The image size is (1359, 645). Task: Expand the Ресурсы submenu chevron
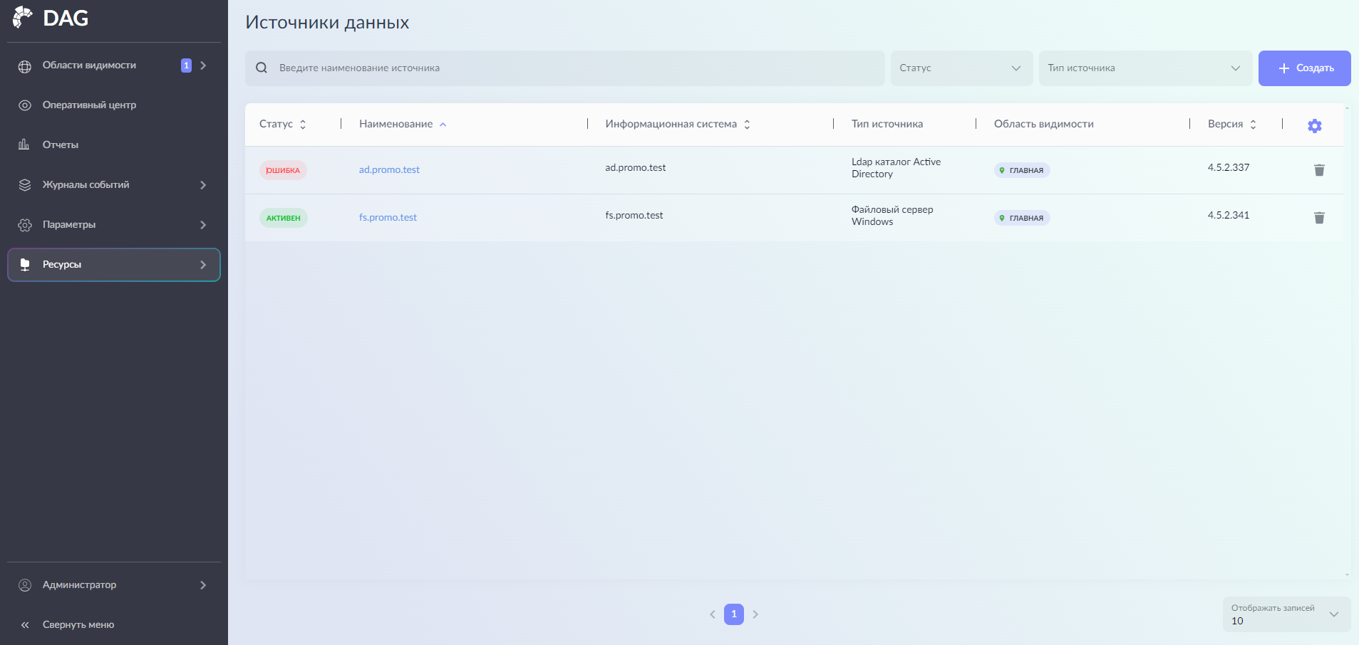point(203,265)
